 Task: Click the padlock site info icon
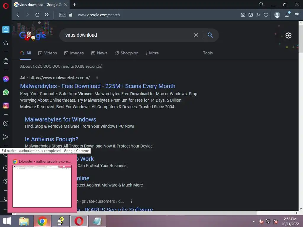[71, 15]
